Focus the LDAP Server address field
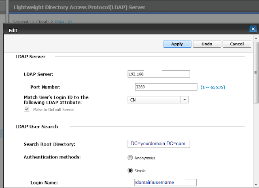This screenshot has width=259, height=188. [158, 74]
